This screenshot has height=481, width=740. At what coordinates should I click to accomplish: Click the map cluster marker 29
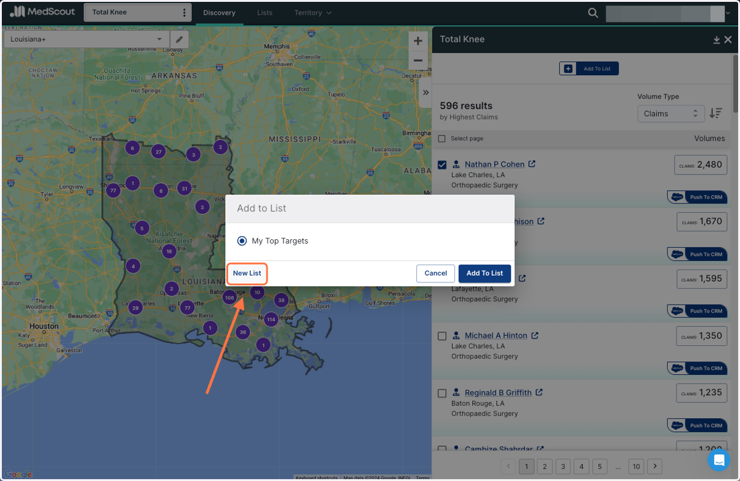tap(136, 307)
